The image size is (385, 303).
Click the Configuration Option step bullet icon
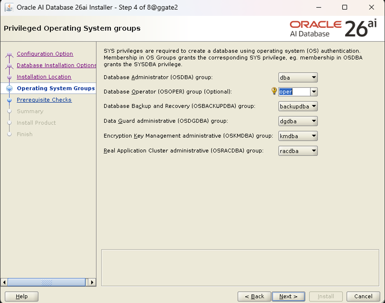(x=9, y=54)
